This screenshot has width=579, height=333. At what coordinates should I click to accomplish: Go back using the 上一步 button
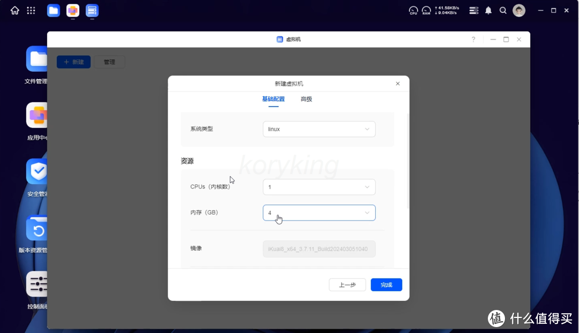click(347, 284)
